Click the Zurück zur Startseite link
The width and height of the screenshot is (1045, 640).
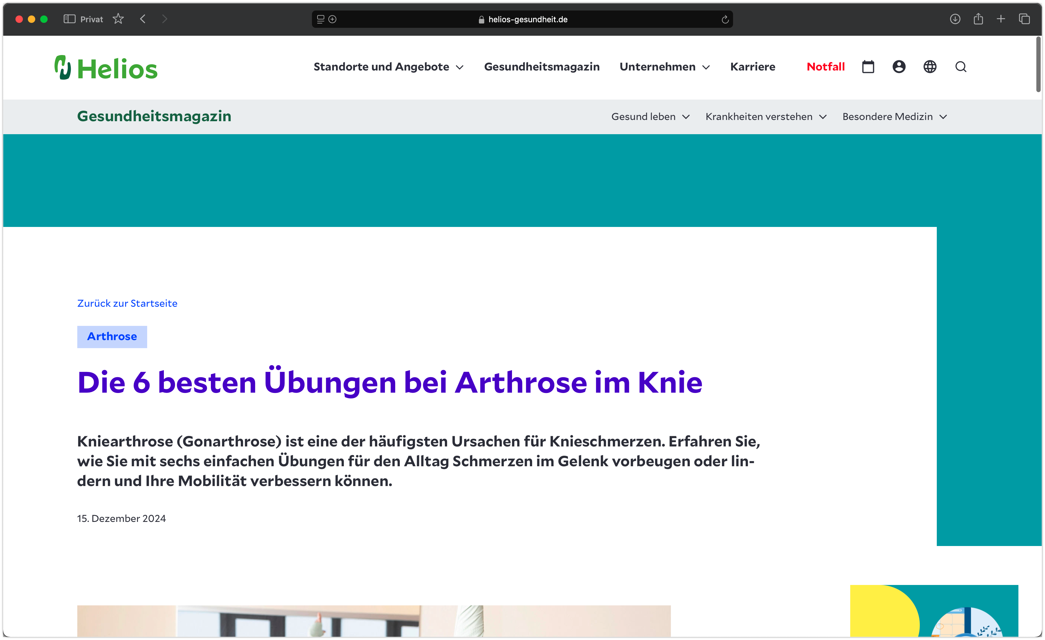point(127,303)
